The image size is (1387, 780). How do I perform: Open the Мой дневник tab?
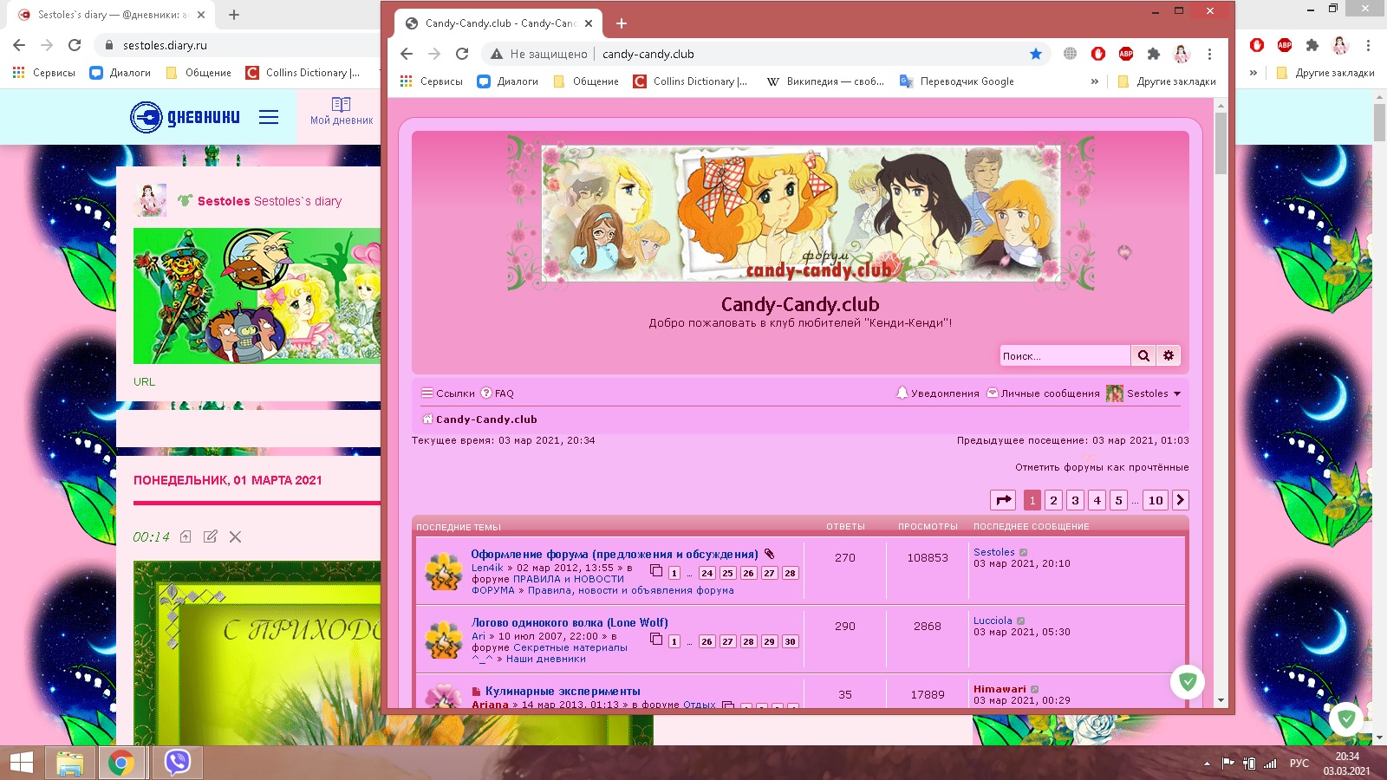(342, 112)
